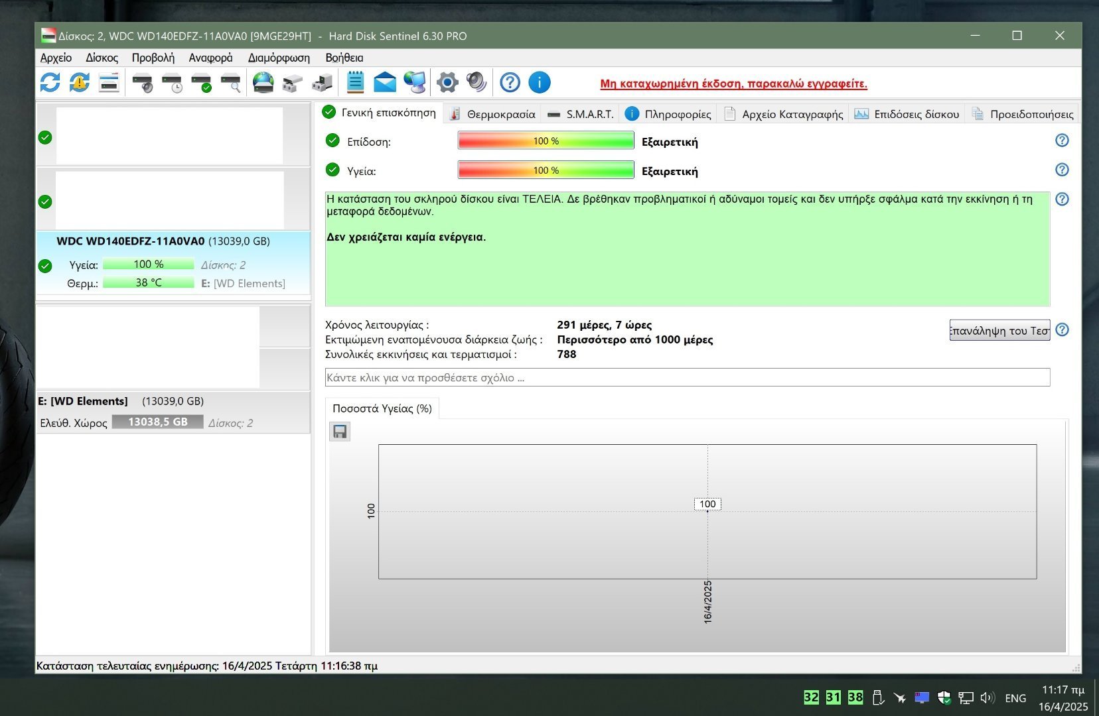Click the toolbar question mark help icon

(x=510, y=83)
